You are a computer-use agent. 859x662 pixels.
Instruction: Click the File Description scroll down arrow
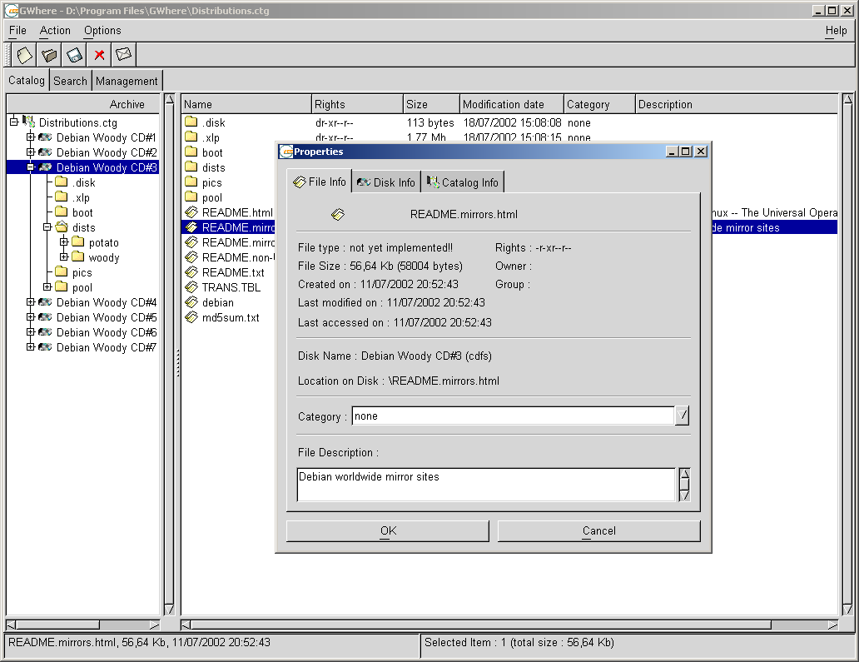(x=684, y=495)
